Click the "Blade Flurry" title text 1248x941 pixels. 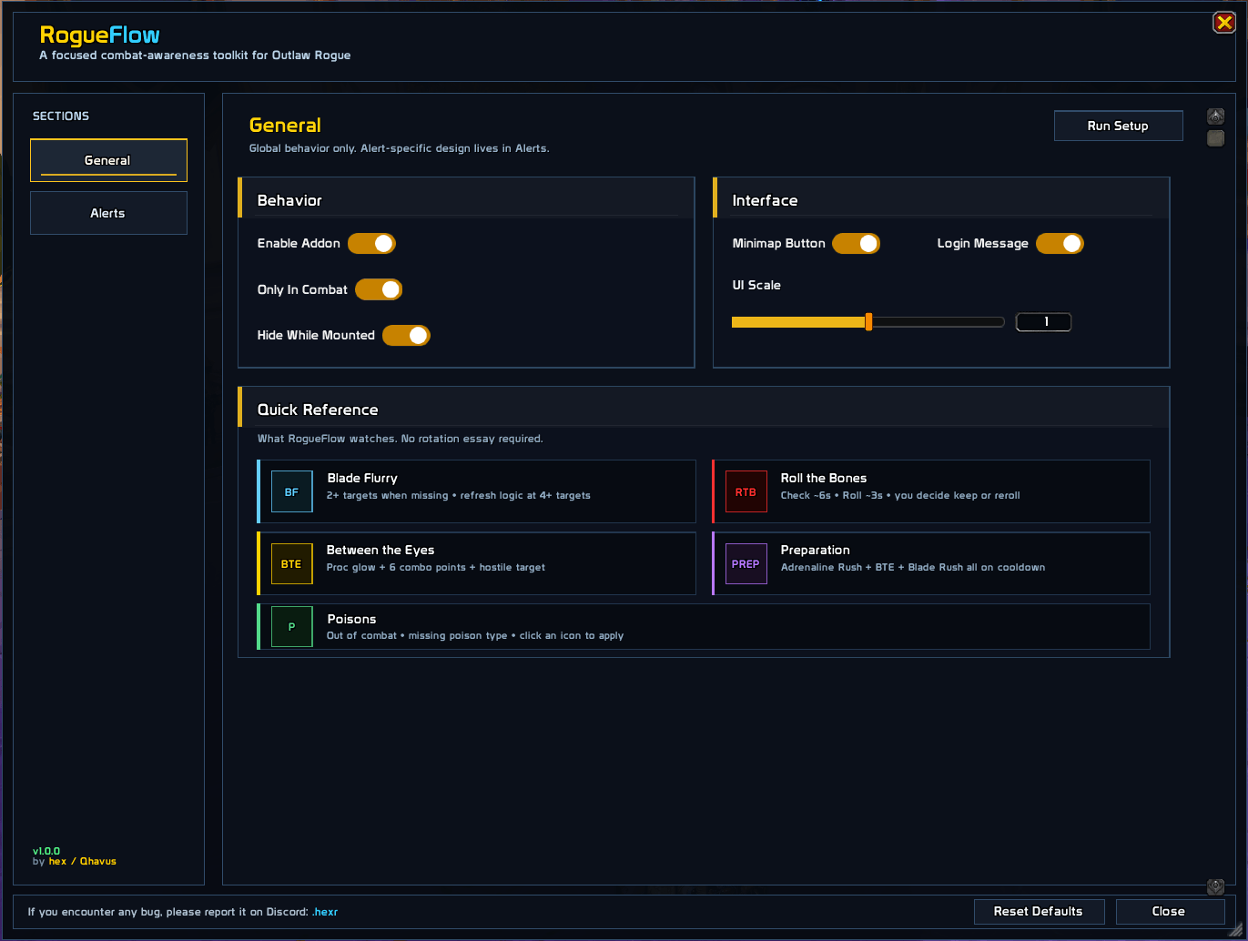362,478
